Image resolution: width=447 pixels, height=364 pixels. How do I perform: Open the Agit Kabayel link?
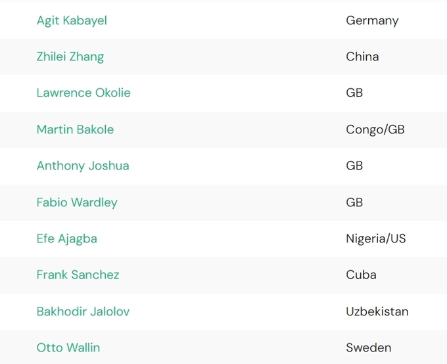pos(72,20)
